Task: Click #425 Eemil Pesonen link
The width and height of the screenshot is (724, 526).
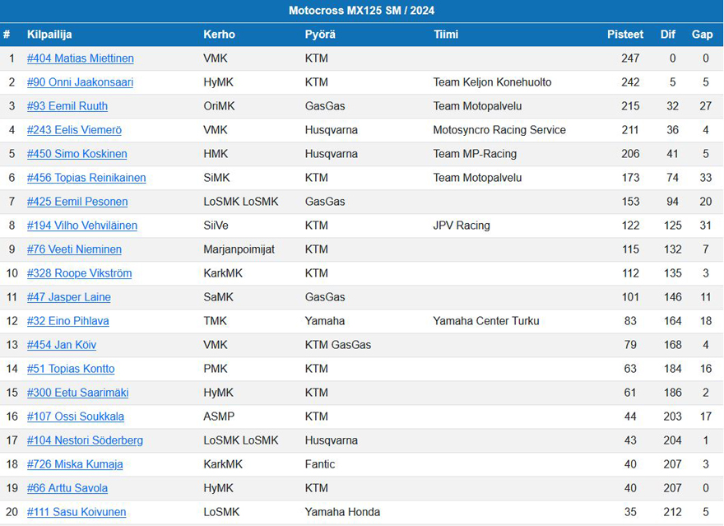Action: (77, 202)
